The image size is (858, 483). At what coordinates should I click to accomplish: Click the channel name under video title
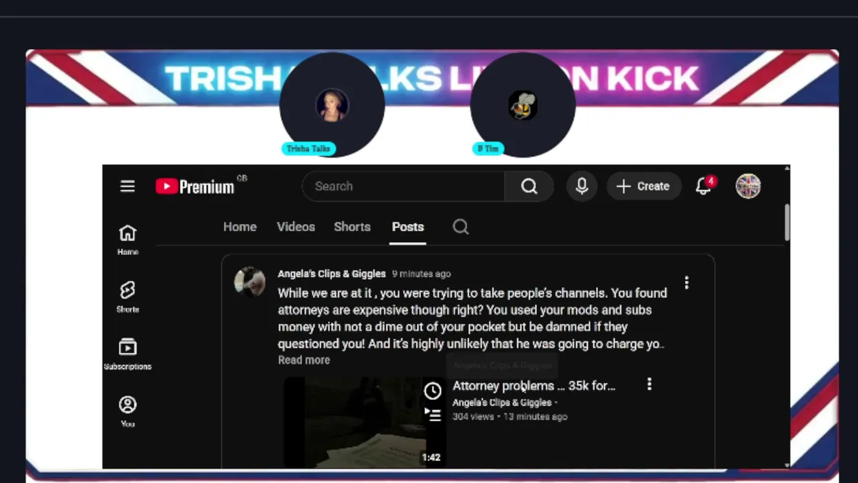(502, 402)
